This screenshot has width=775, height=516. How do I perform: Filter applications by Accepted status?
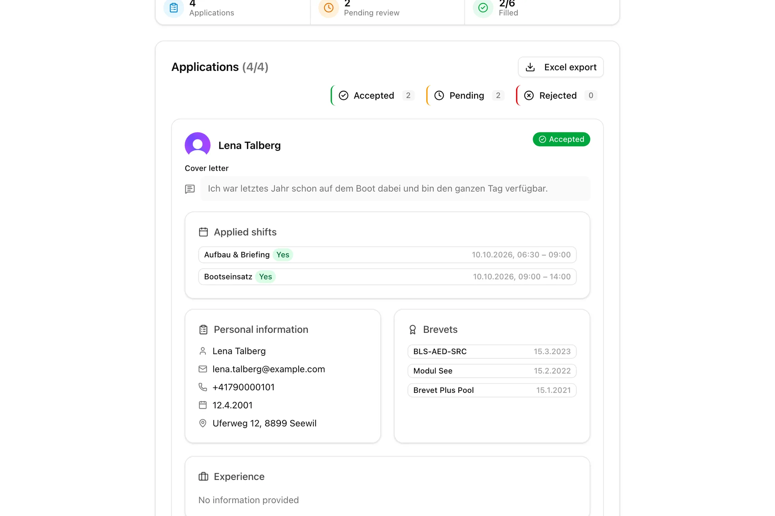374,96
